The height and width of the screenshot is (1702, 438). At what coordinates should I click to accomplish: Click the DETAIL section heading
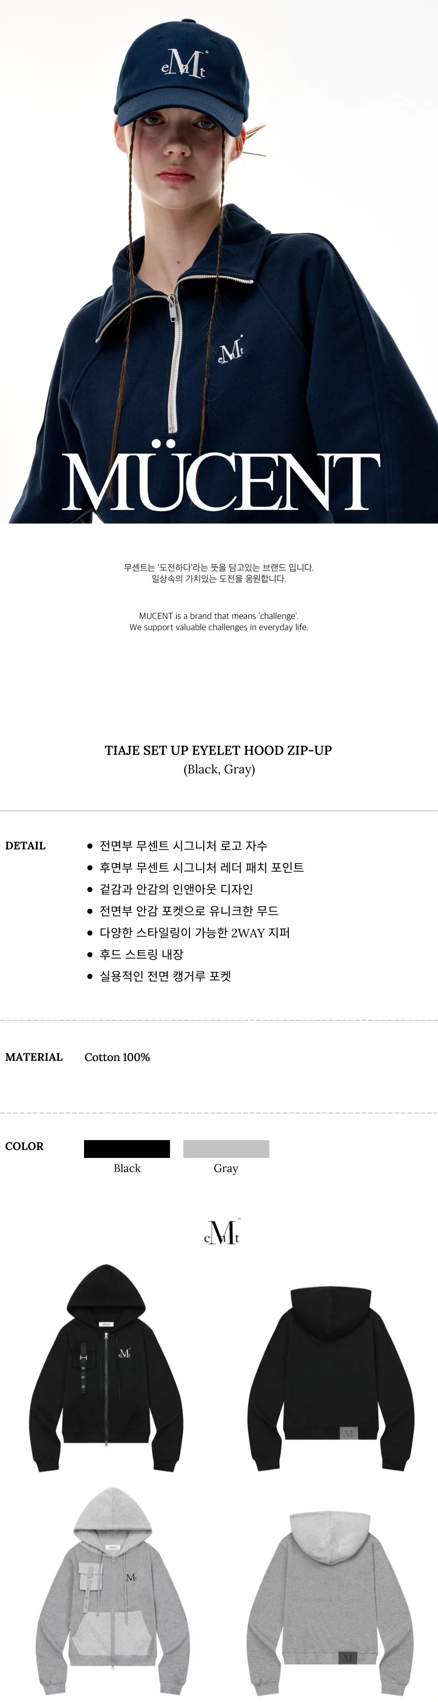tap(25, 846)
